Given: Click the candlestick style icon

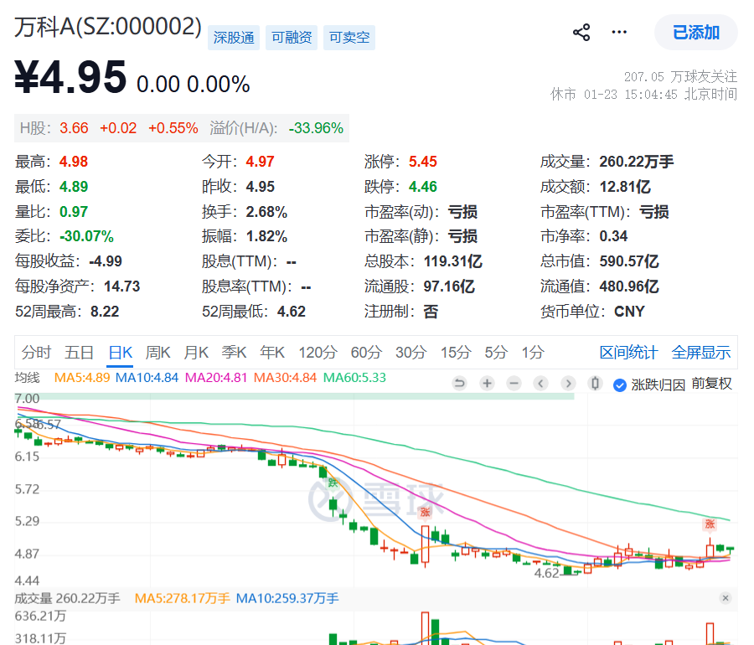Looking at the screenshot, I should 596,384.
